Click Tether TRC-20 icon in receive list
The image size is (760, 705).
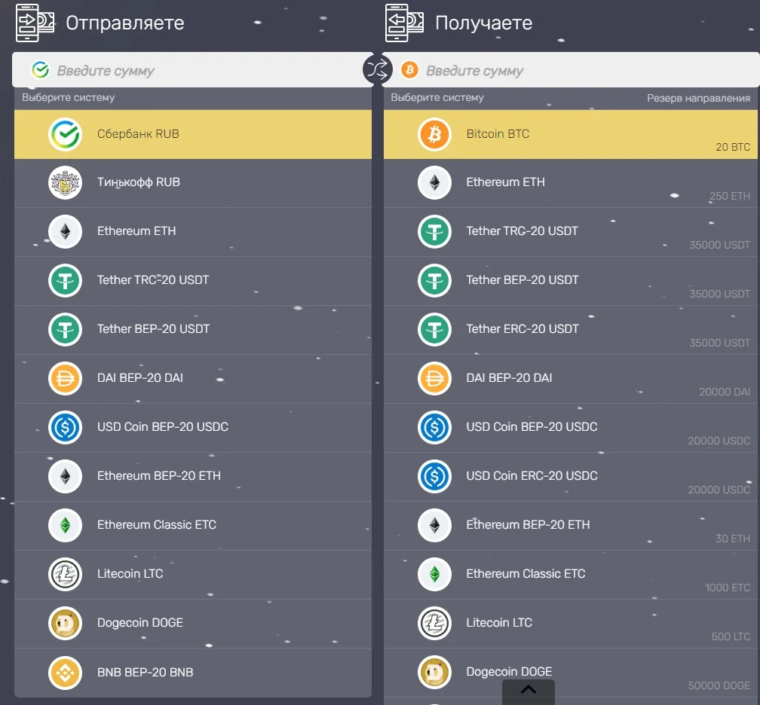click(434, 231)
